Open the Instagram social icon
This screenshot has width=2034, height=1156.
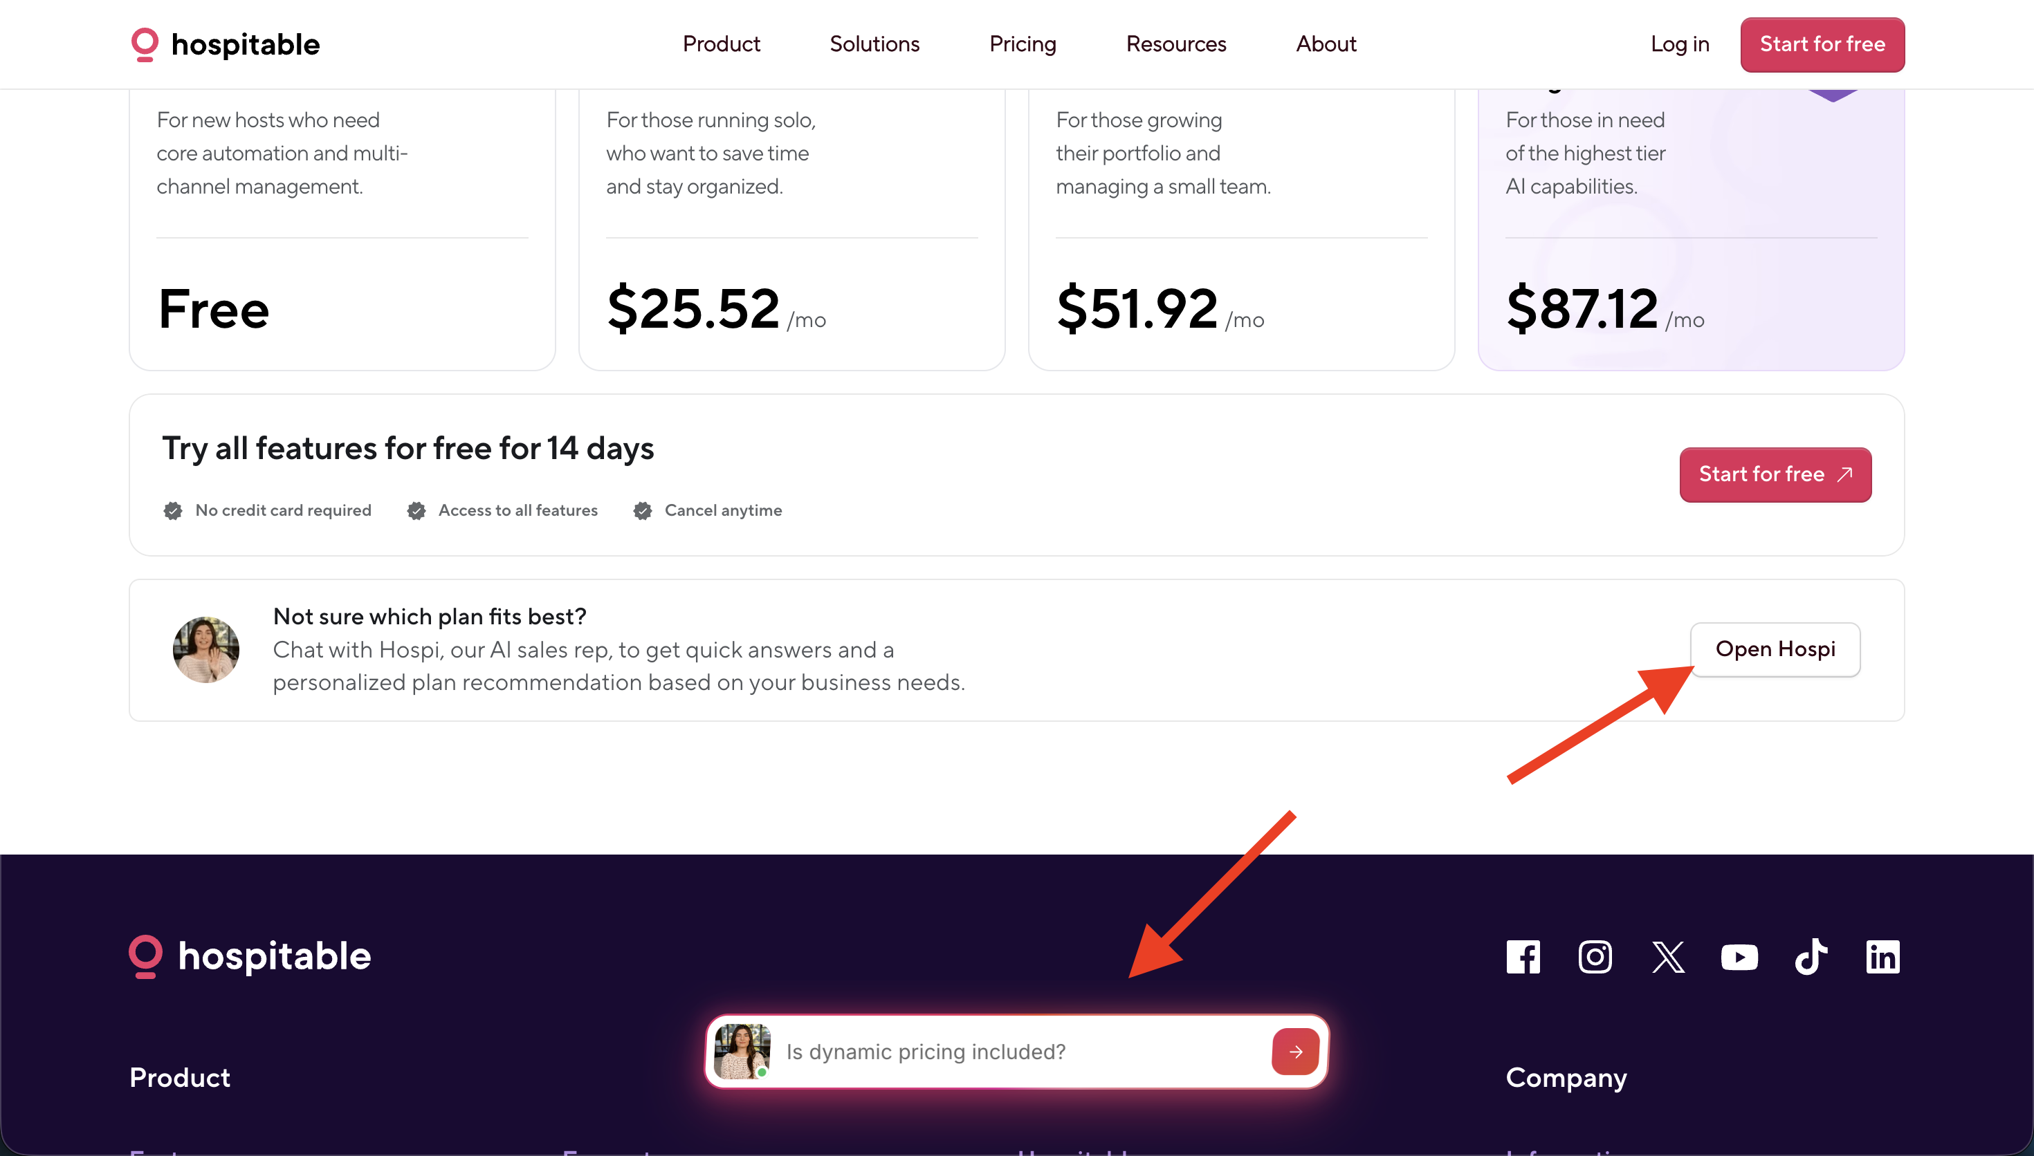(x=1595, y=957)
